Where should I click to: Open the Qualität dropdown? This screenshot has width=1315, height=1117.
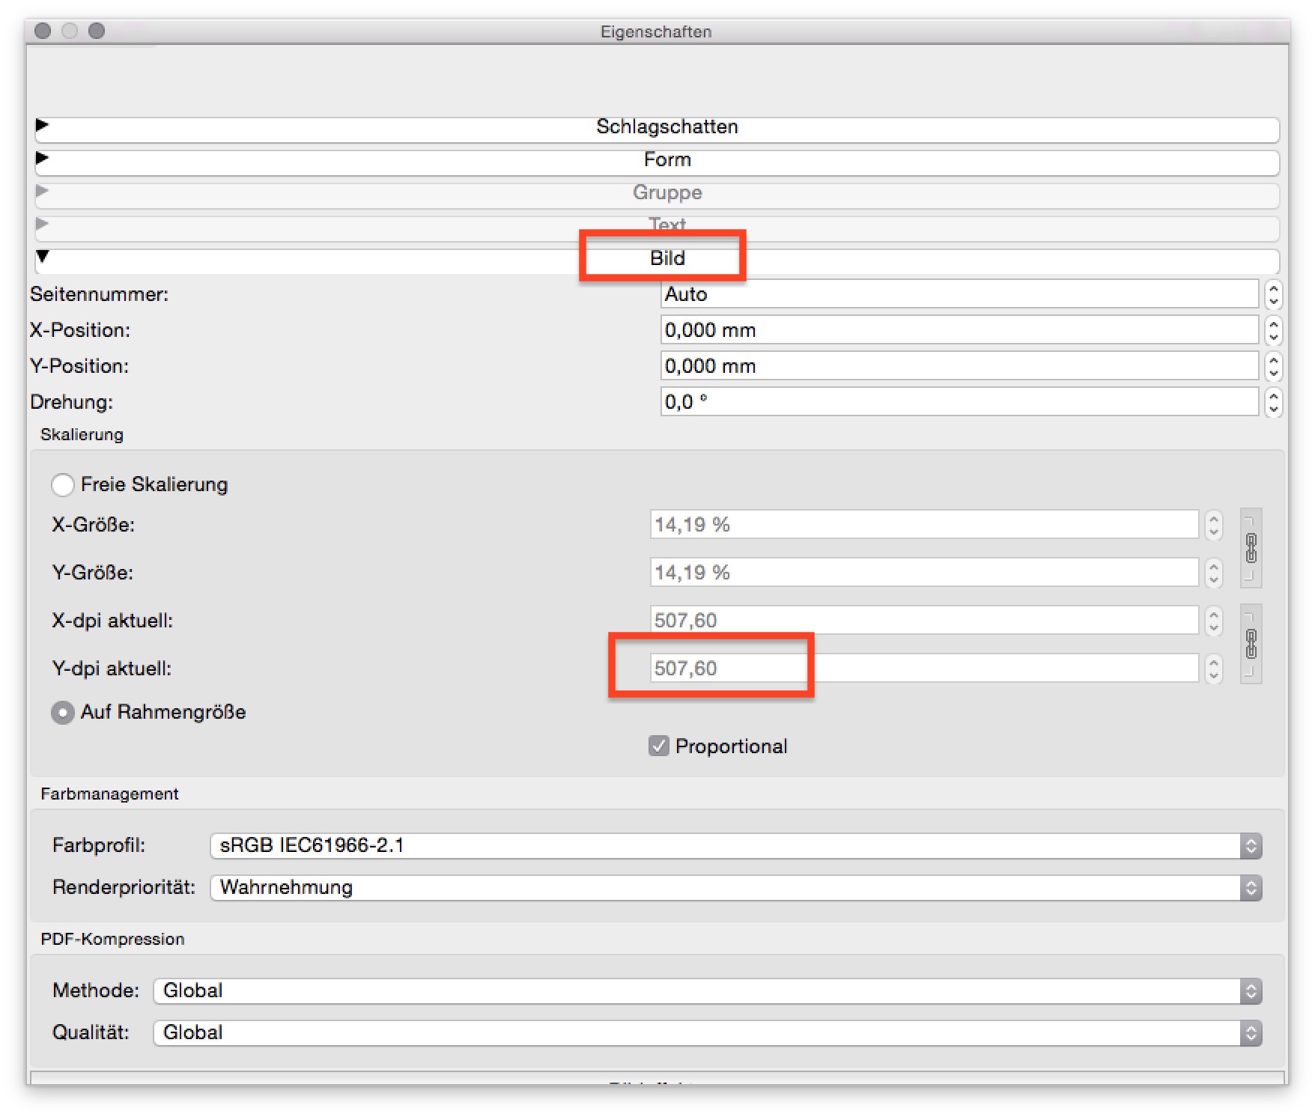click(707, 1032)
